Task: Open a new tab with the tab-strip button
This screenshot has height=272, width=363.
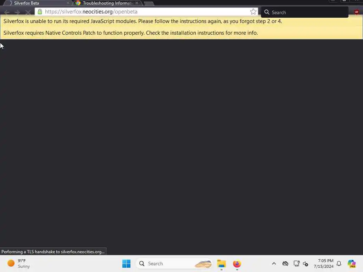Action: click(x=149, y=3)
